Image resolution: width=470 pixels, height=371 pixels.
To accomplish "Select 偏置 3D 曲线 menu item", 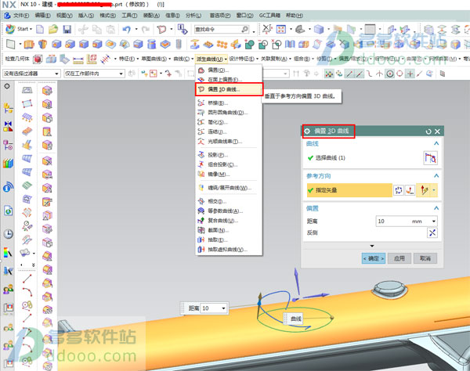I will click(228, 90).
